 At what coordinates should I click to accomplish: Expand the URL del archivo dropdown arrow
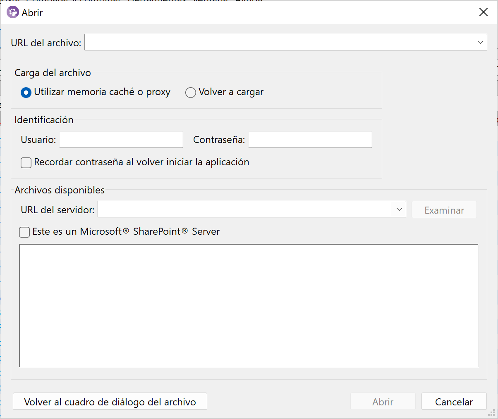480,42
